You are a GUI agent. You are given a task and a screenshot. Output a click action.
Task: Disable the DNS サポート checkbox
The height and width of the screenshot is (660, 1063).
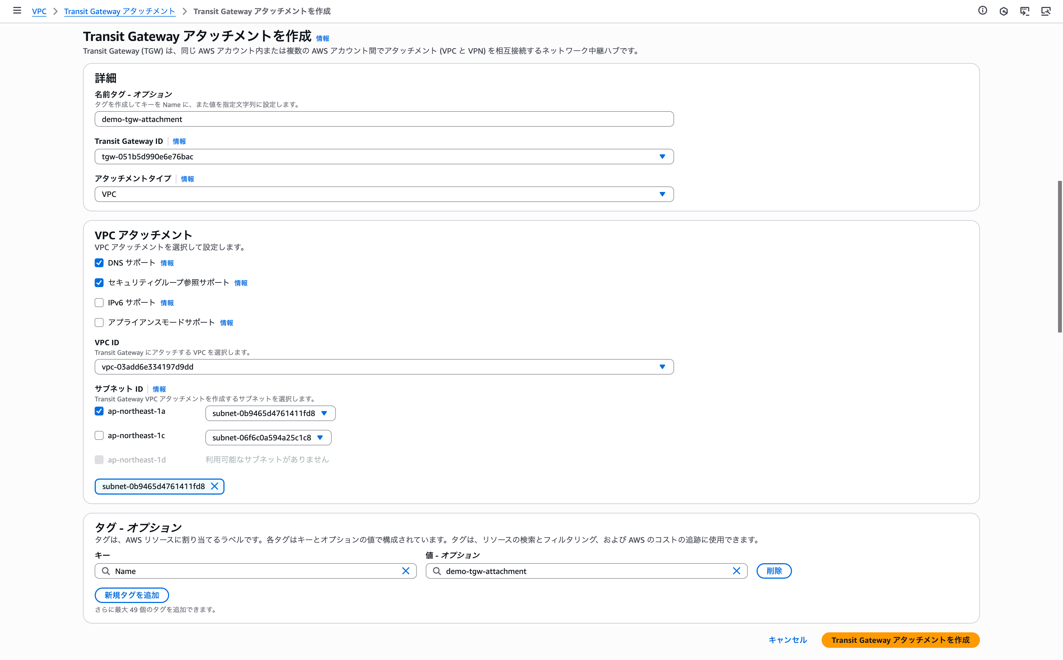[99, 263]
